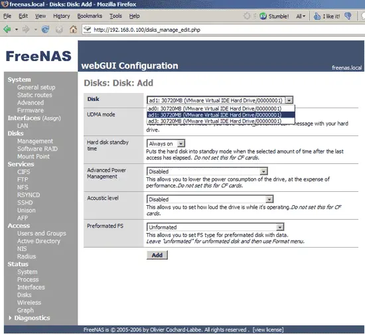This screenshot has height=334, width=365.
Task: Open Status Interfaces page
Action: [x=31, y=287]
